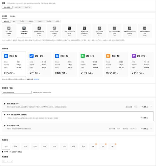Toggle the auto-renew checkbox under purchase duration
The height and width of the screenshot is (166, 156).
[2, 152]
